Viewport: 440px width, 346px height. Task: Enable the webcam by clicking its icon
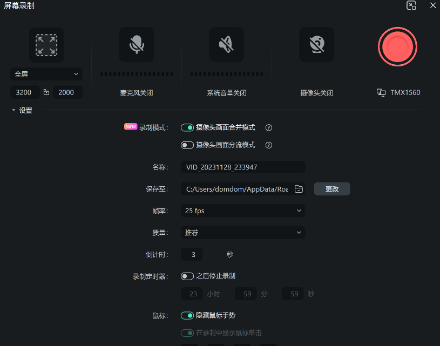(x=317, y=44)
